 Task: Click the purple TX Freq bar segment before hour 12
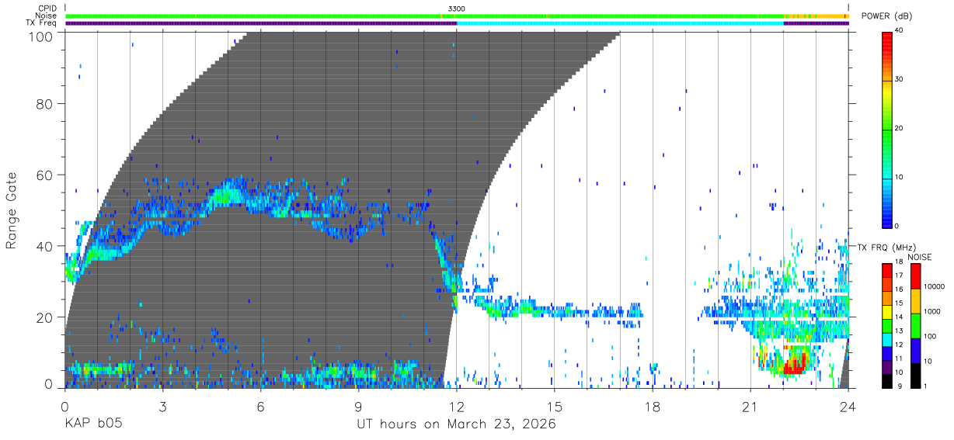click(261, 23)
